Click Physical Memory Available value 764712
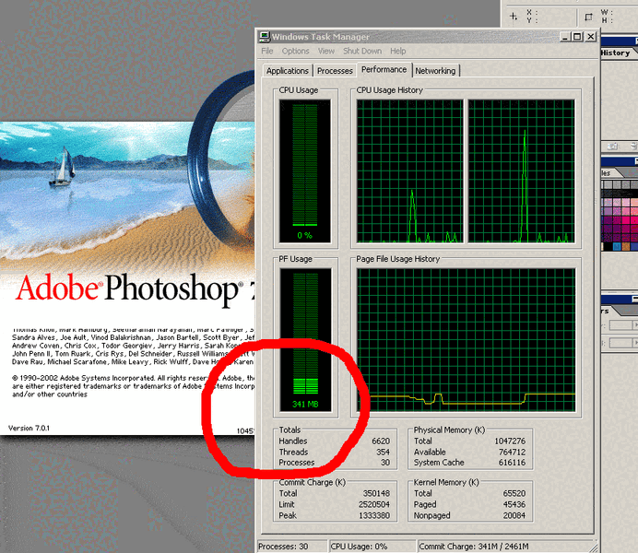The height and width of the screenshot is (553, 638). (x=512, y=453)
